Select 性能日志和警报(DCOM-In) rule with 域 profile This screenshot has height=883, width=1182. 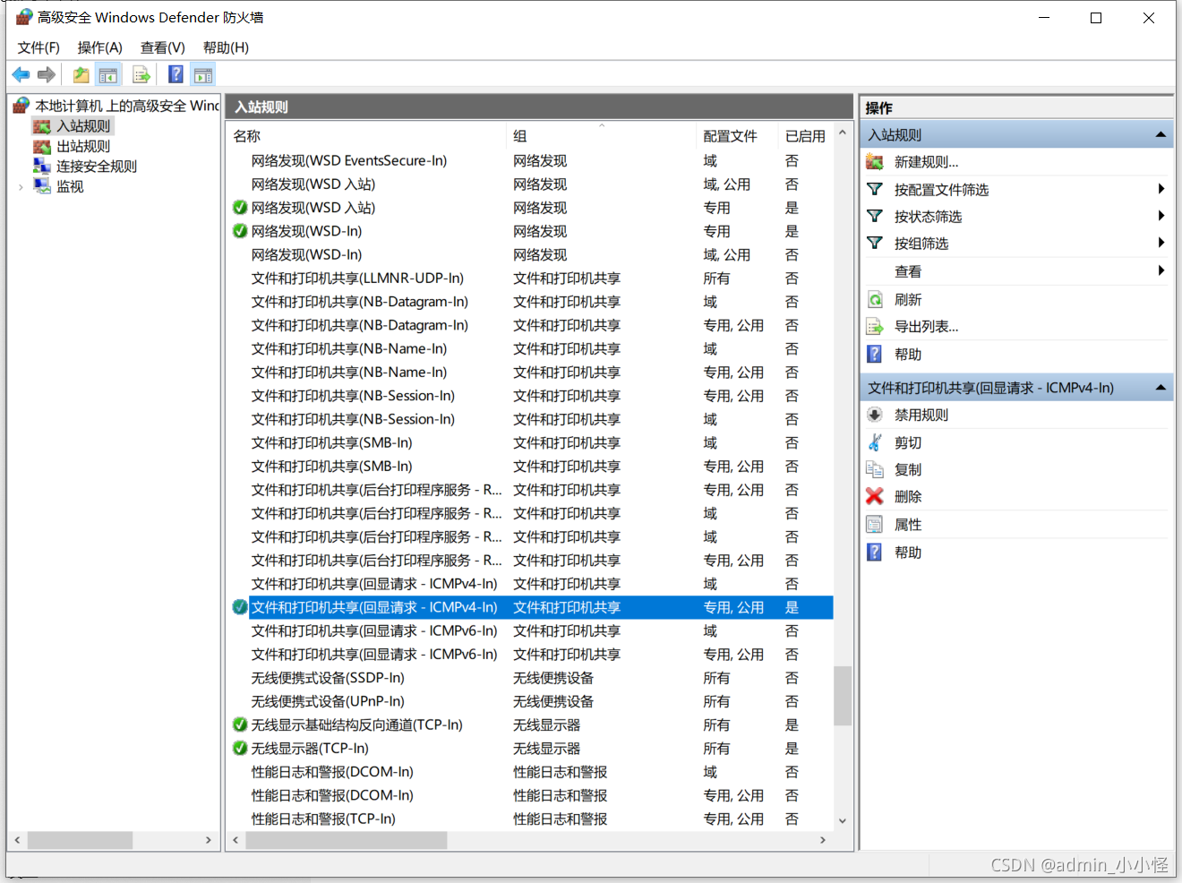click(x=332, y=772)
